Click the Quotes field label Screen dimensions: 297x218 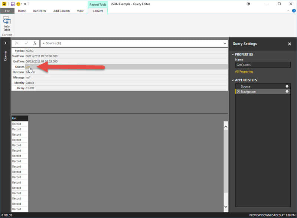(x=20, y=67)
